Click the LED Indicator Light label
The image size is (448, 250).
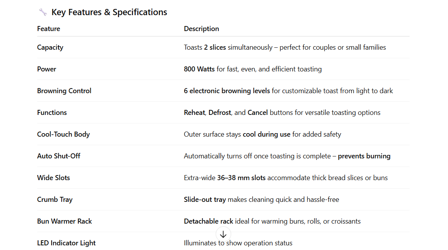[x=66, y=243]
